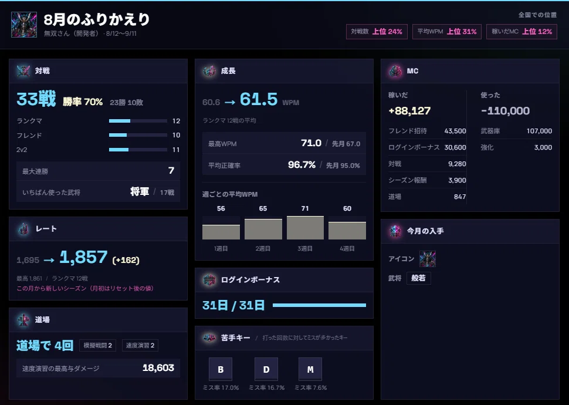569x405 pixels.
Task: Click the 道場 panel icon
Action: click(23, 320)
